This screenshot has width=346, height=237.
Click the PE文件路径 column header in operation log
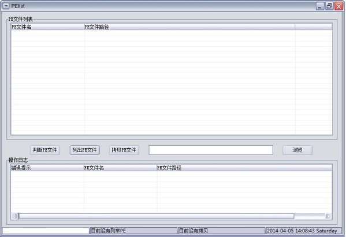point(244,168)
